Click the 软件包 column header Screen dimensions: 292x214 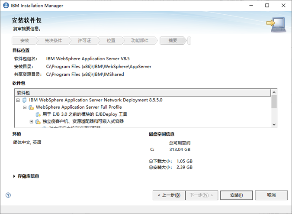143,93
